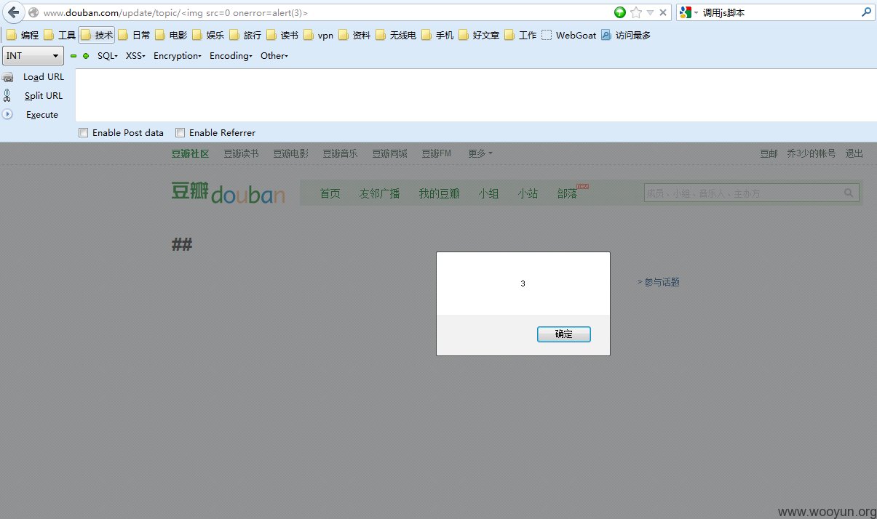Open the INT dropdown in HackBar
877x519 pixels.
(x=33, y=56)
